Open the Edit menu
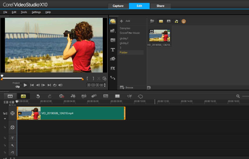The width and height of the screenshot is (249, 159). (14, 12)
